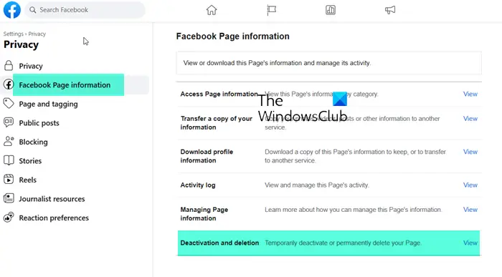Open View link for Activity log

point(470,185)
